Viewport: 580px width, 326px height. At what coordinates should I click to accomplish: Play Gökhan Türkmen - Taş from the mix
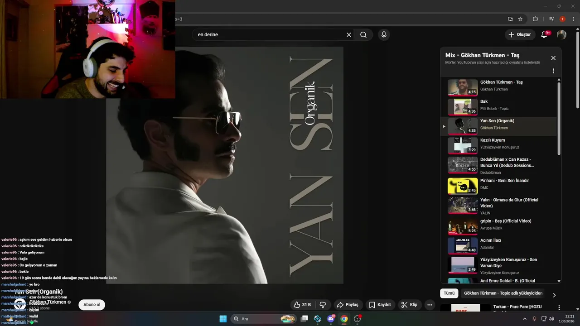[x=498, y=88]
